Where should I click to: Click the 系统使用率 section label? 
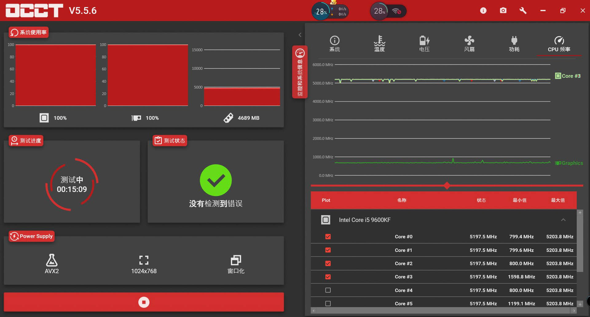pos(29,32)
